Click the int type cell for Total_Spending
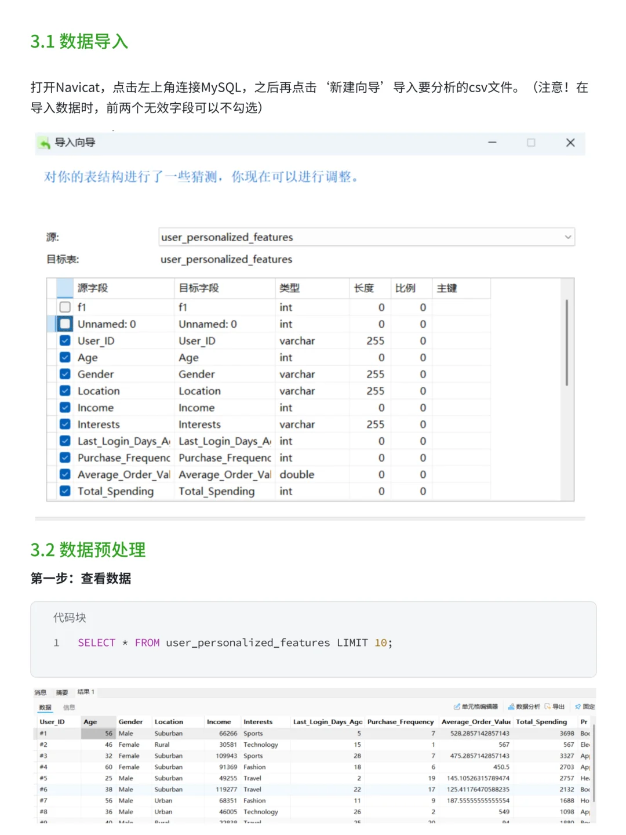 click(x=312, y=491)
